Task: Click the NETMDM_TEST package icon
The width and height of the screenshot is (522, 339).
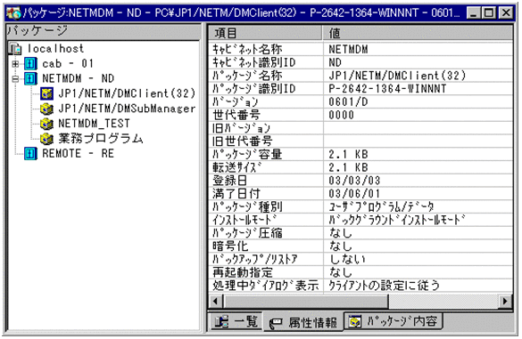Action: point(46,124)
